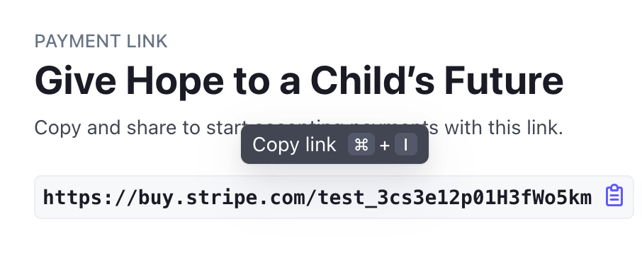Click the I key badge in tooltip

pyautogui.click(x=406, y=145)
